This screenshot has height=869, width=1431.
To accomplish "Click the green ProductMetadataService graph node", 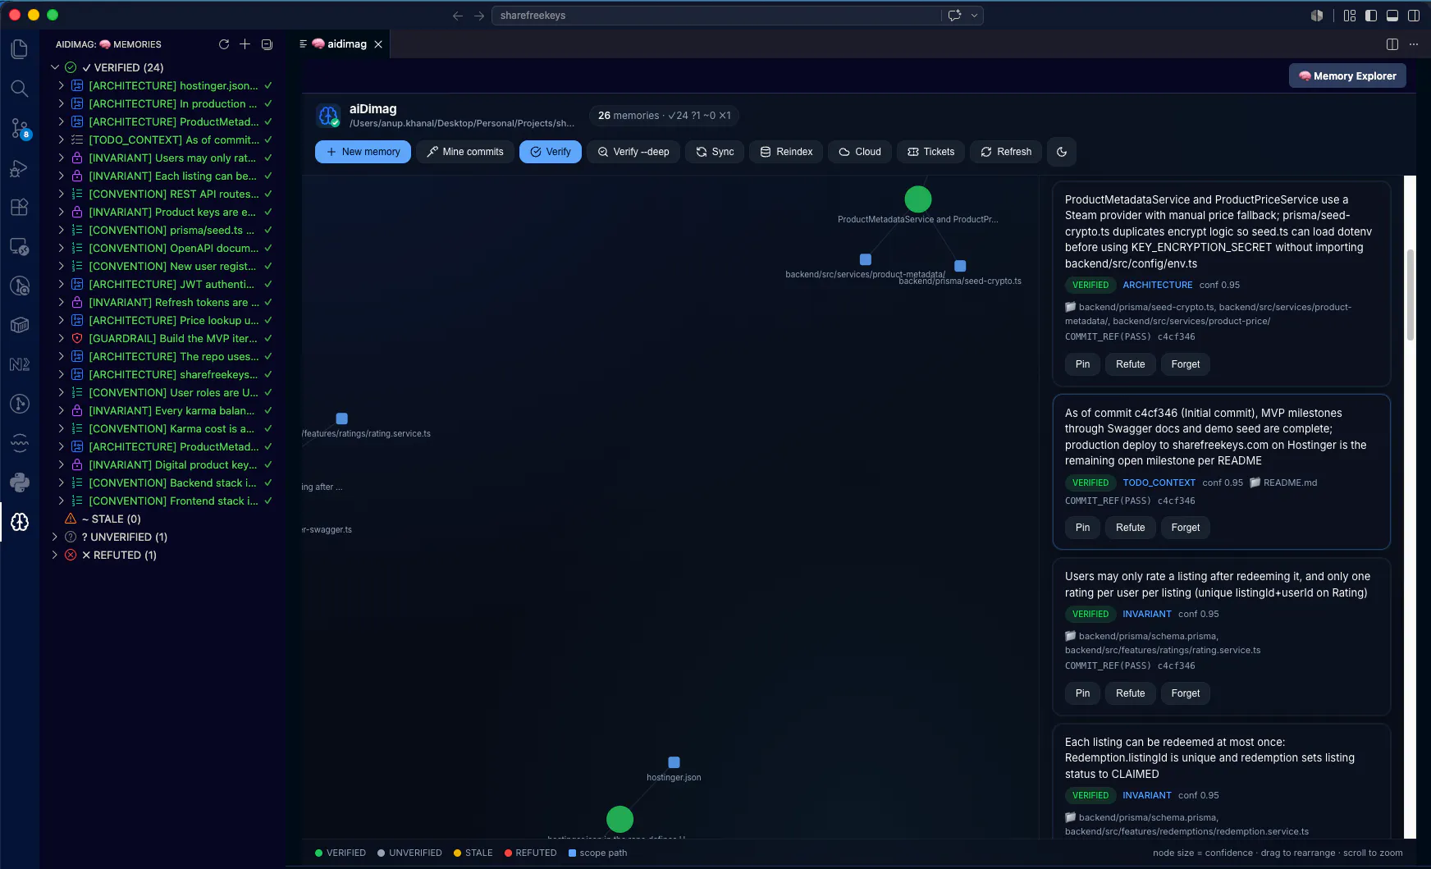I will click(x=918, y=199).
